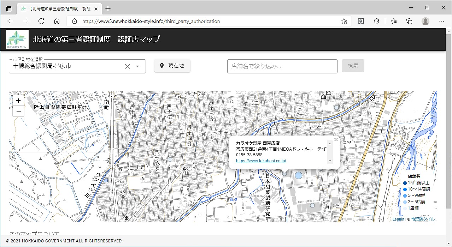Viewport: 452px width, 247px height.
Task: Zoom in on the map
Action: (x=18, y=101)
